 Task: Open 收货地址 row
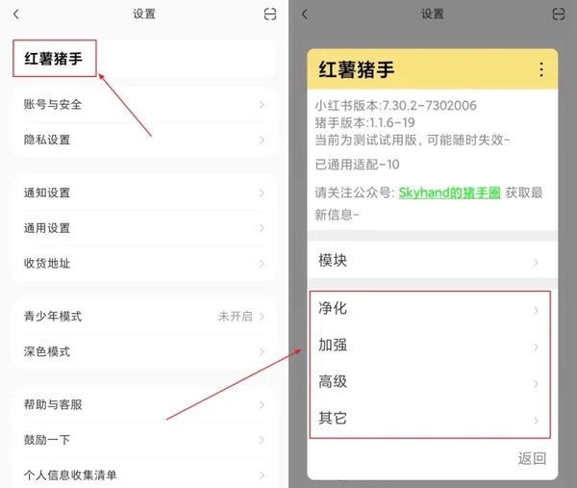[143, 264]
